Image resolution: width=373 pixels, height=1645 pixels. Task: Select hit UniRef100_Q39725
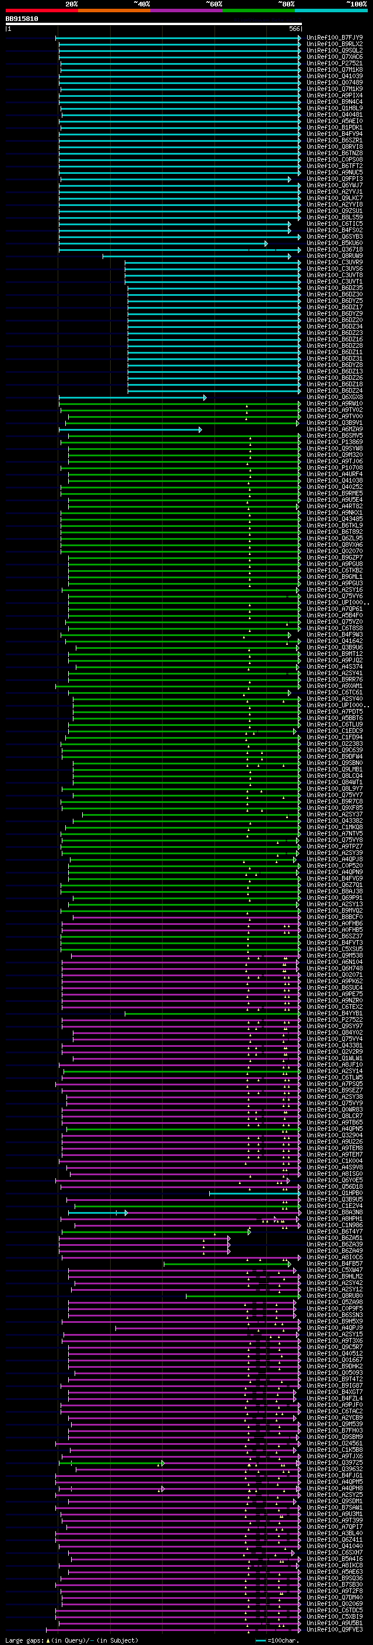[x=335, y=1463]
